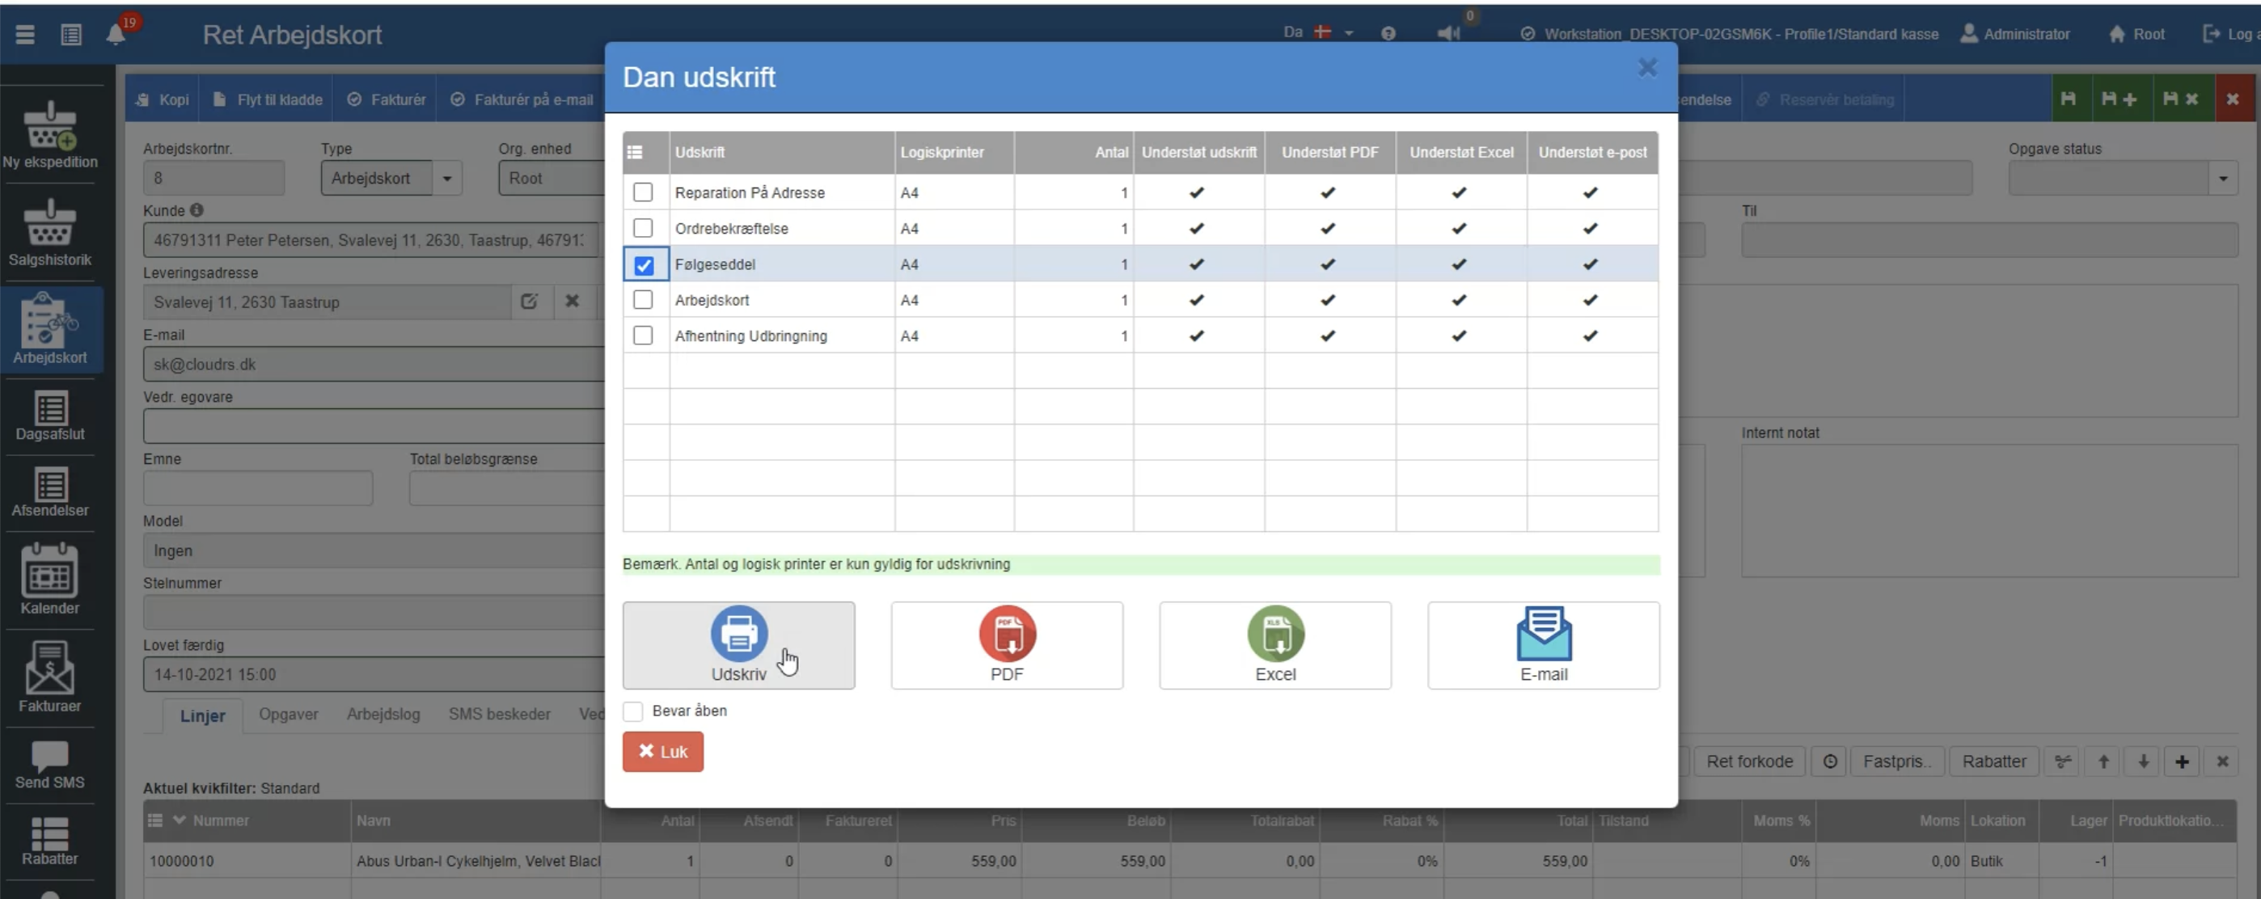
Task: Check the Ordrebekræftelse report checkbox
Action: coord(644,229)
